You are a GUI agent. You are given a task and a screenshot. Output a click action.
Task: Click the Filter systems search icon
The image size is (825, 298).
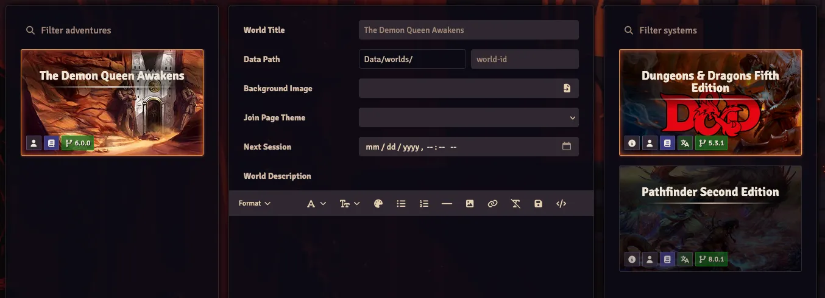629,30
